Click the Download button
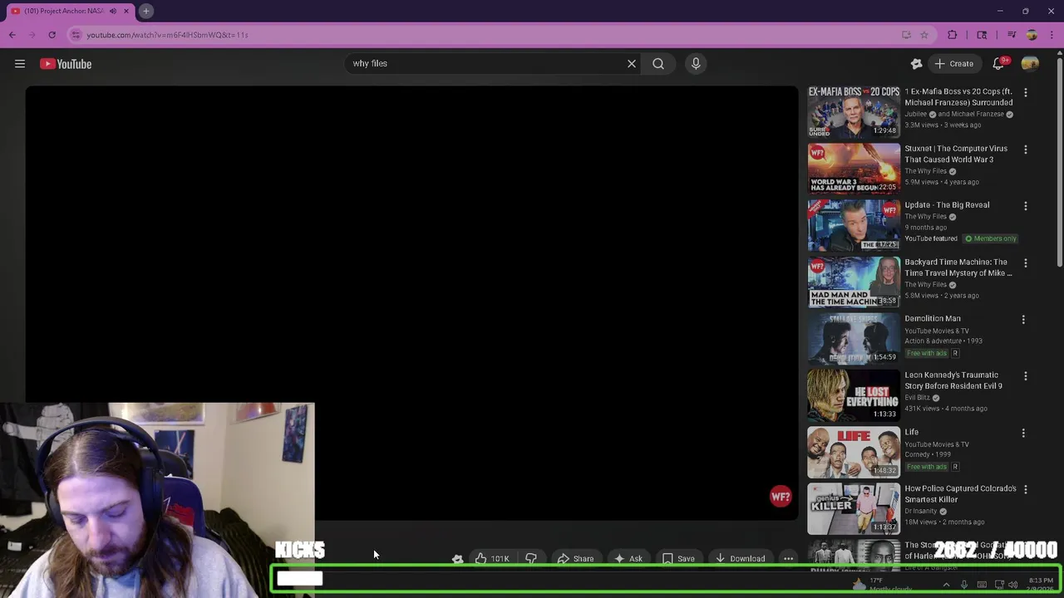Image resolution: width=1064 pixels, height=598 pixels. (x=740, y=559)
